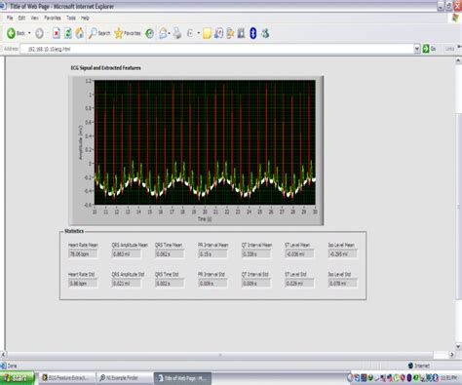
Task: Click the QRS Time Std value field
Action: (170, 284)
